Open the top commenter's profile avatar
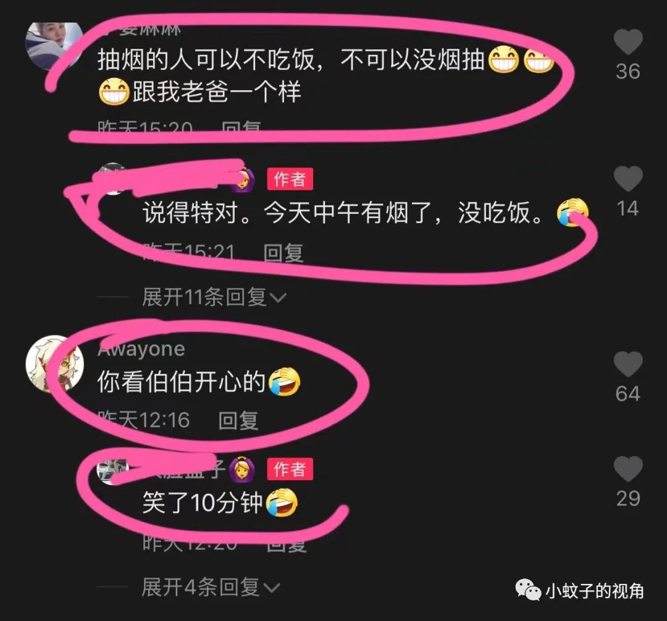 tap(54, 46)
